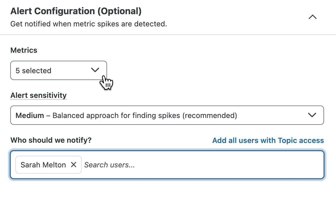
Task: Click the collapse chevron for Alert Configuration
Action: pyautogui.click(x=312, y=17)
